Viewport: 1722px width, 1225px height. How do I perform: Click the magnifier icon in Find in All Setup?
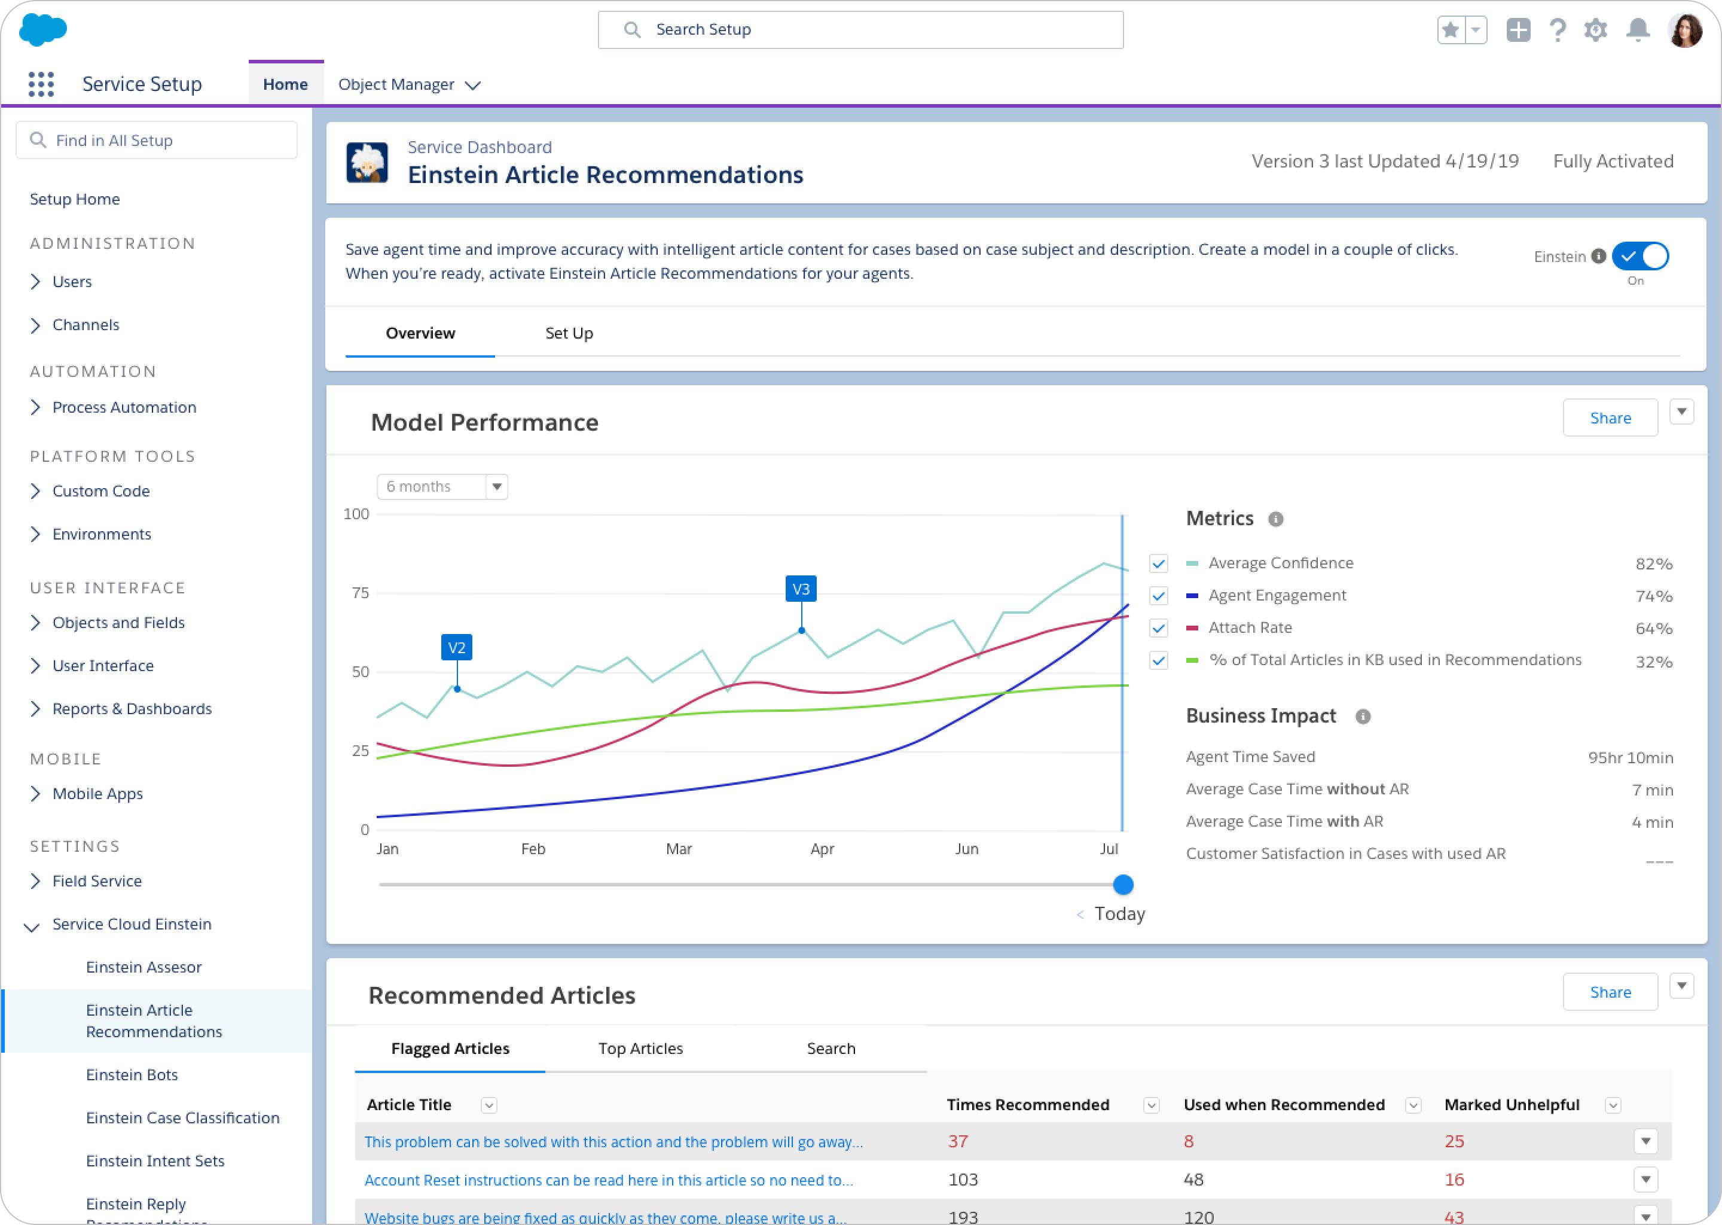[x=38, y=141]
